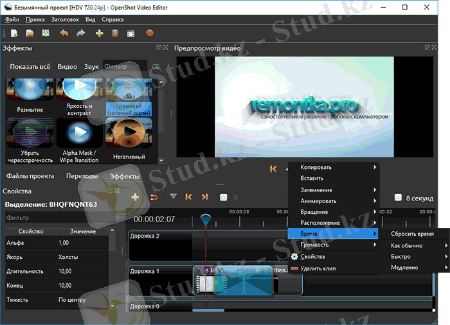Click the Import Files green plus icon
The image size is (450, 325).
coord(99,33)
